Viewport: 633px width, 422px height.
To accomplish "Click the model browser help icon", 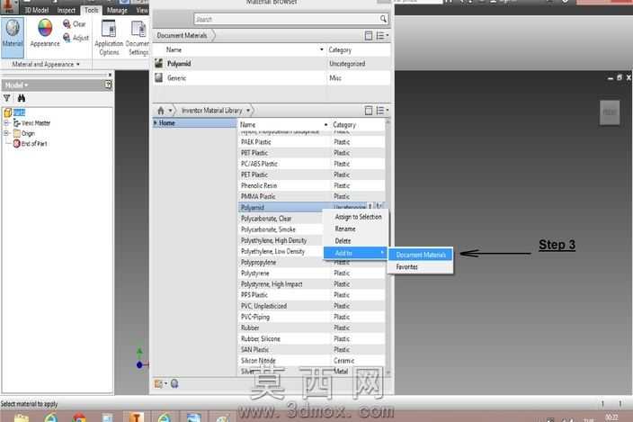I will click(108, 85).
